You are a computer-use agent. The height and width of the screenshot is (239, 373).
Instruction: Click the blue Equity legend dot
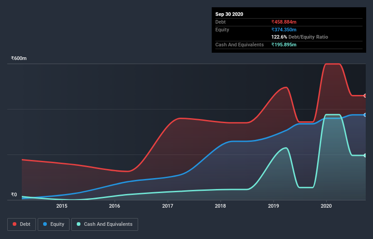coord(45,224)
